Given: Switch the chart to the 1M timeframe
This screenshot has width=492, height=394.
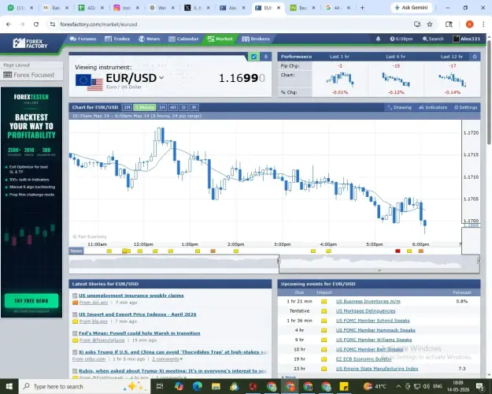Looking at the screenshot, I should (127, 107).
